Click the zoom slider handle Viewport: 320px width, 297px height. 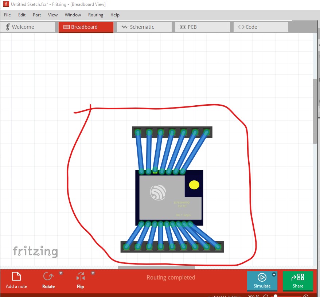[x=276, y=296]
